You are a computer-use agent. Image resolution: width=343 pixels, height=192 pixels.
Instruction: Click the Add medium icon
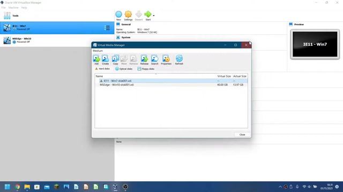point(96,60)
